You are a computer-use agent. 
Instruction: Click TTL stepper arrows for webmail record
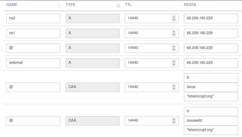tap(174, 63)
